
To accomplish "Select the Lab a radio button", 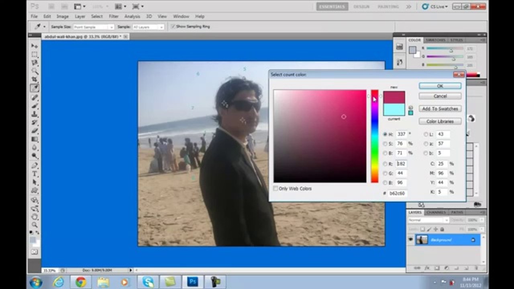I will tap(426, 144).
